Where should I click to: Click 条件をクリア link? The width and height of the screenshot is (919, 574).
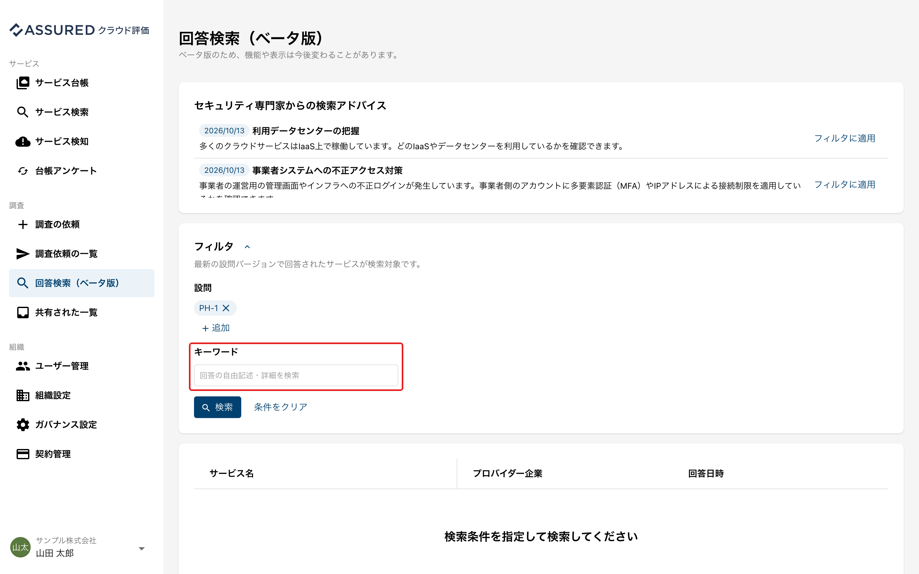280,407
